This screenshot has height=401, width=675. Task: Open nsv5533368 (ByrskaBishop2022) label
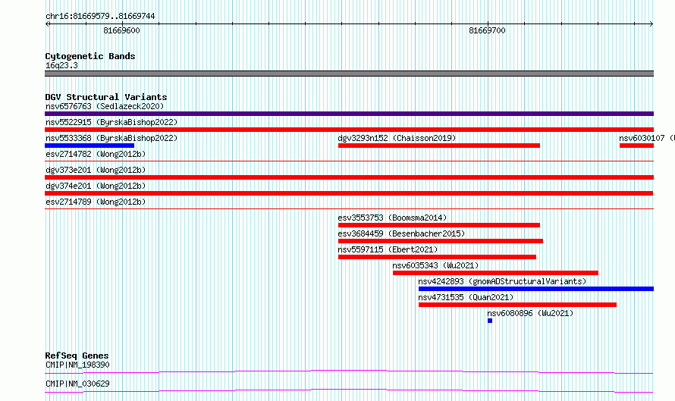(x=111, y=138)
